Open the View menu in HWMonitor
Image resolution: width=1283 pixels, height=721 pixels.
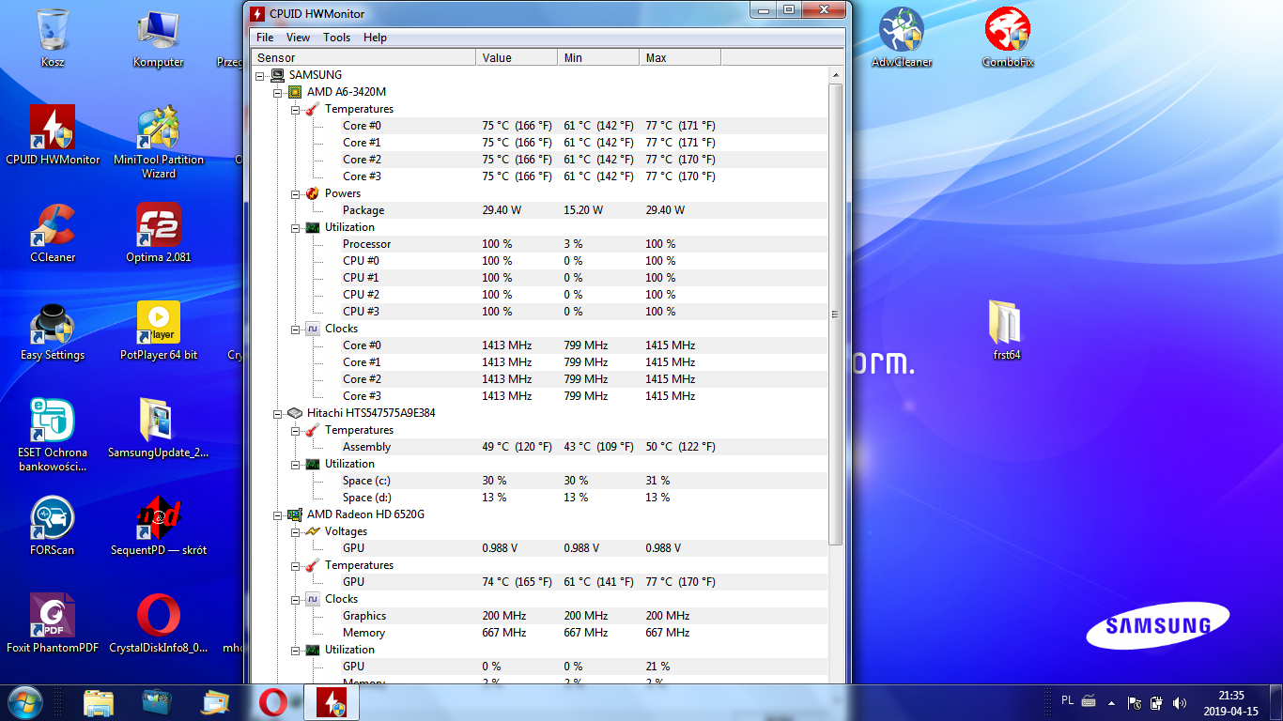tap(298, 38)
